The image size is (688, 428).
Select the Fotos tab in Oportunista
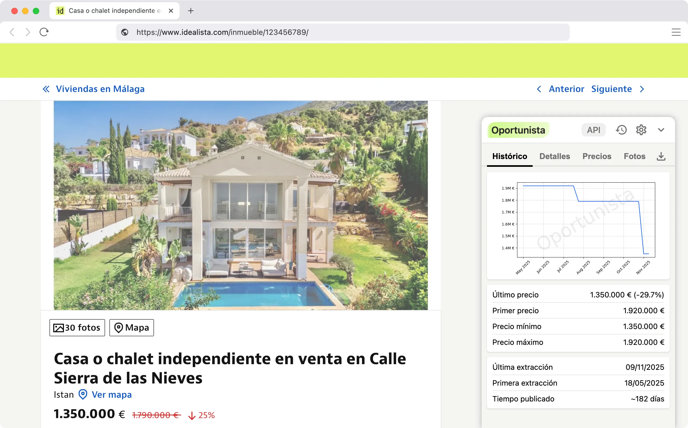pos(635,156)
